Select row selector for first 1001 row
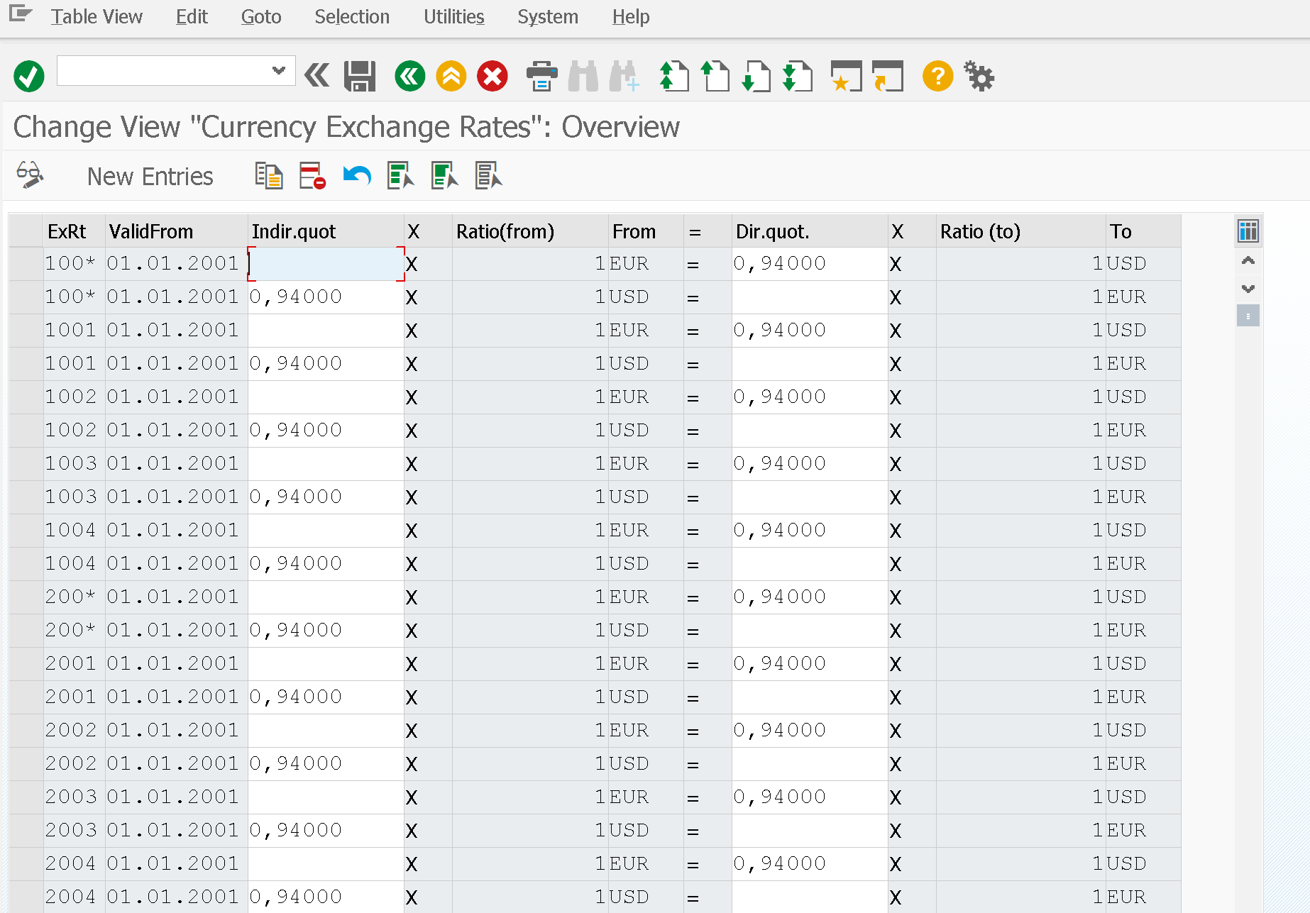Screen dimensions: 1310x913 (26, 331)
